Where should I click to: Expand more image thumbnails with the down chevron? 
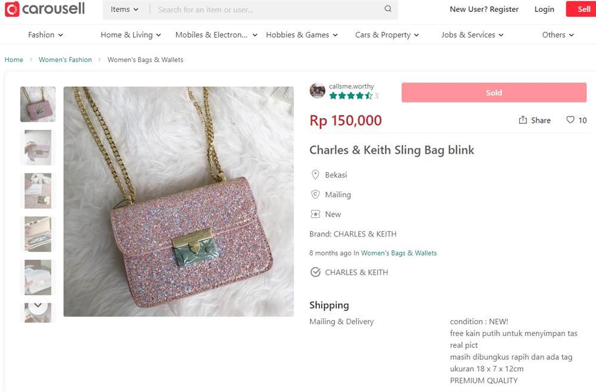pyautogui.click(x=38, y=304)
